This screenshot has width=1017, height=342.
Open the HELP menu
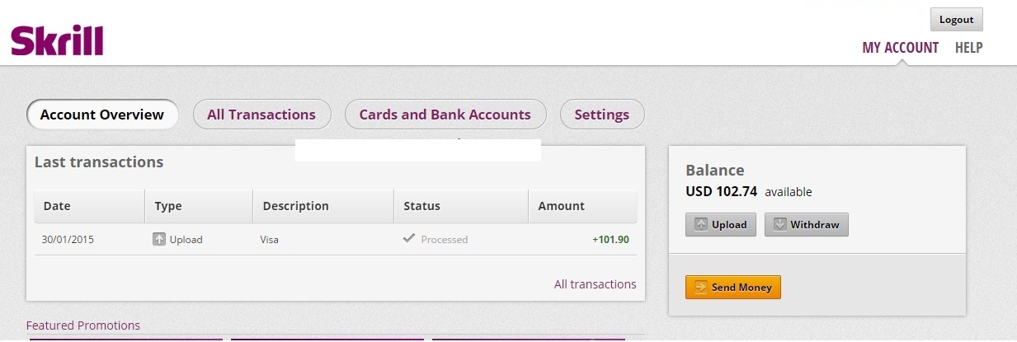[x=968, y=48]
